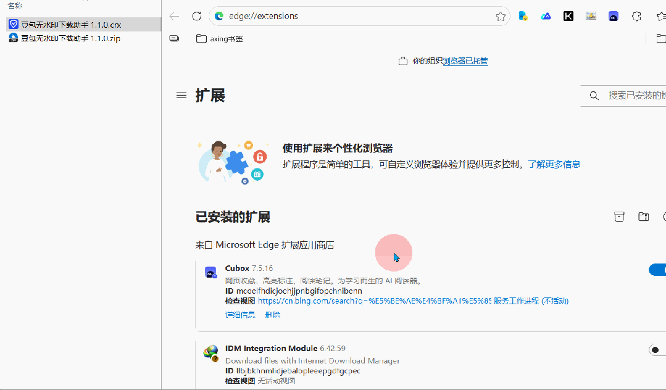Open the extensions puzzle-piece menu

(x=636, y=16)
